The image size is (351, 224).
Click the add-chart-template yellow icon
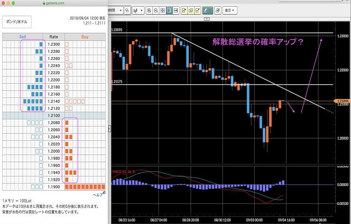(184, 10)
